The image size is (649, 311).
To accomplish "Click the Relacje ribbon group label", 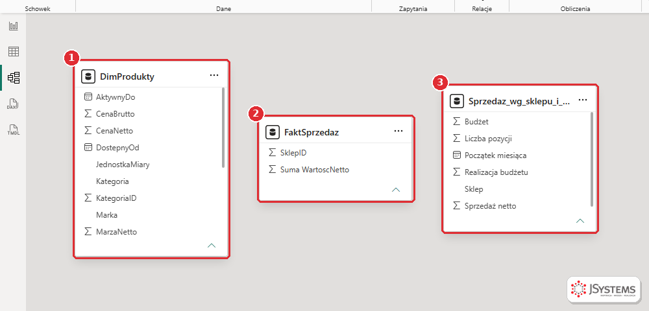I will pyautogui.click(x=482, y=8).
